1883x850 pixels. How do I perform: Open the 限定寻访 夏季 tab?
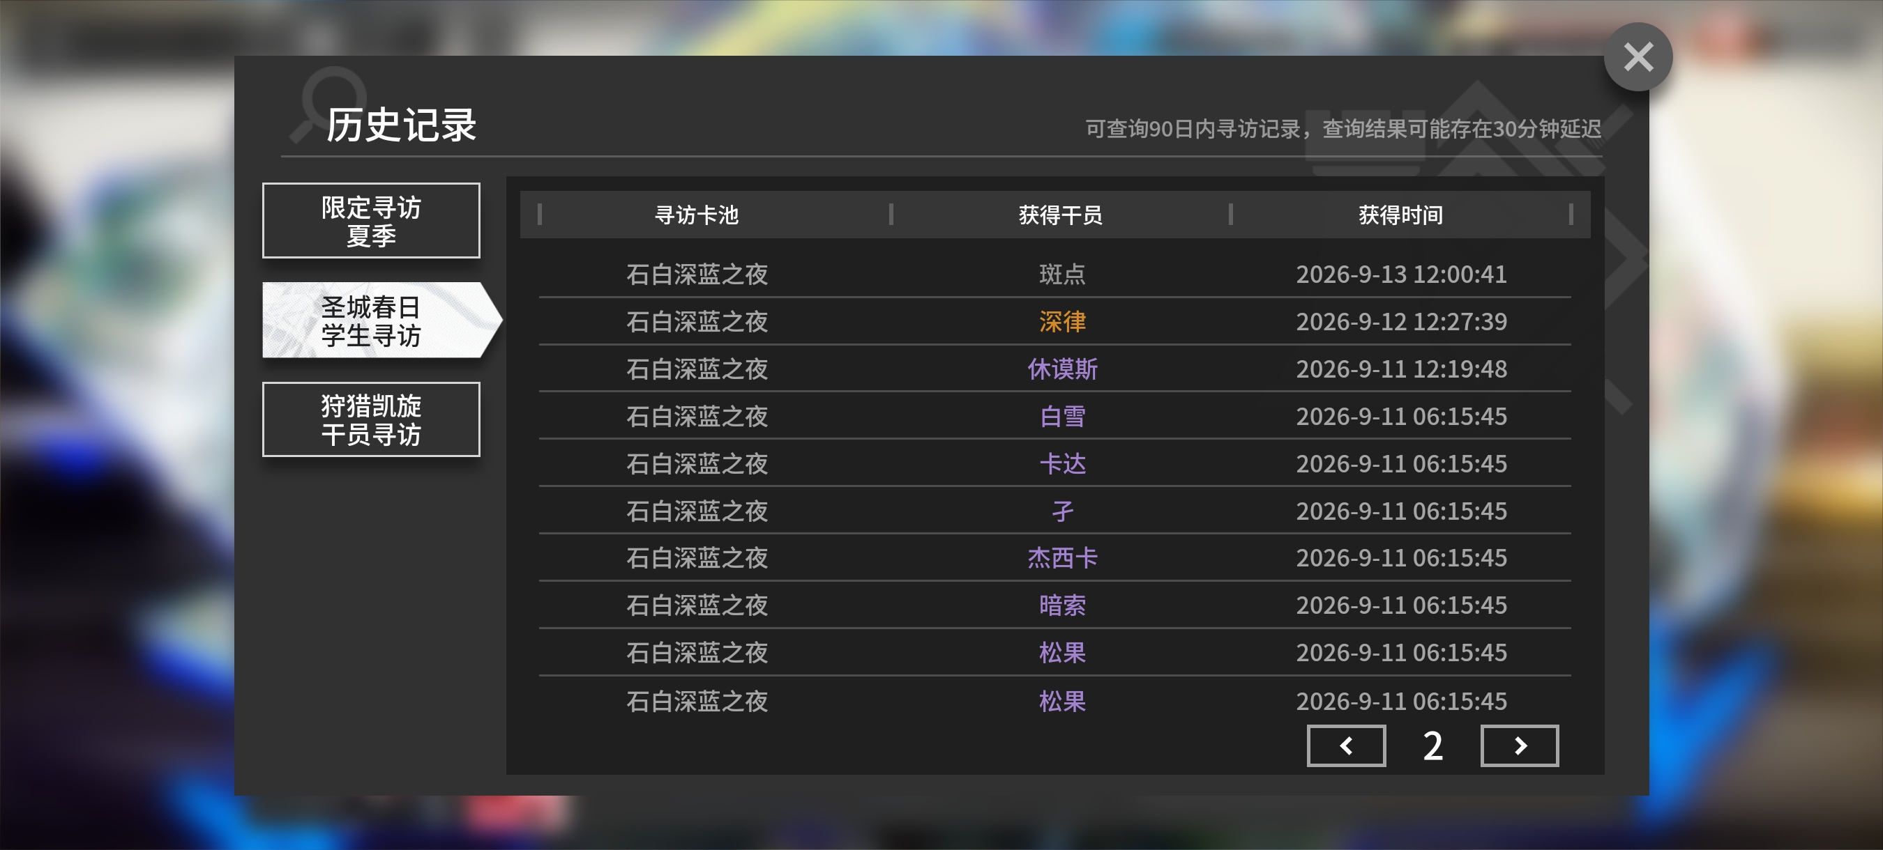pos(371,221)
